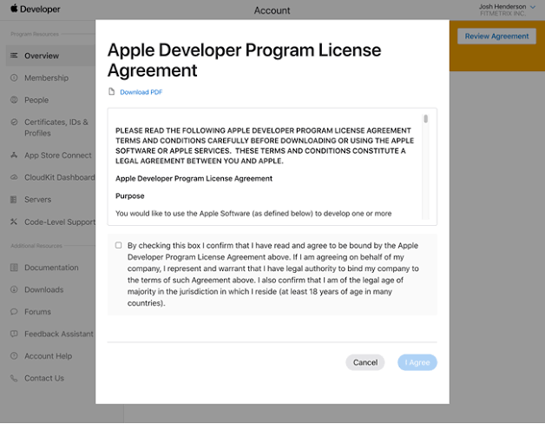
Task: Click the CloudKit Dashboard cloud icon
Action: tap(14, 177)
